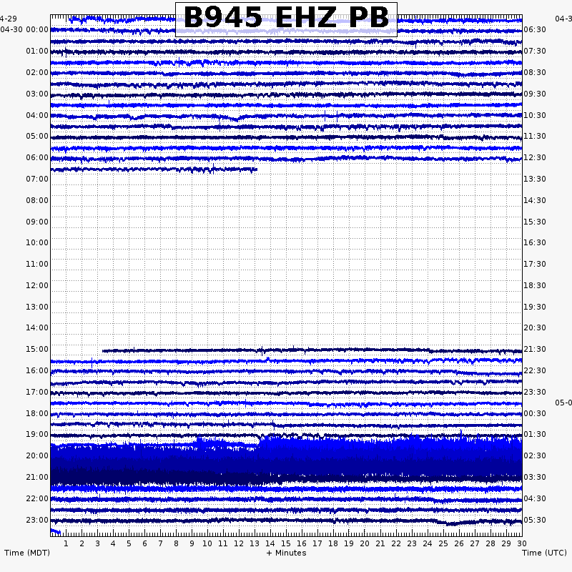Screen dimensions: 572x572
Task: Click the + Minutes axis caption
Action: click(x=286, y=553)
